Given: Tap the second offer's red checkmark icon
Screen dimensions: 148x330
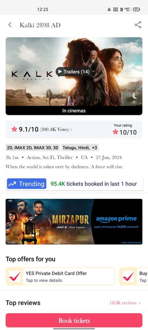Looking at the screenshot, I should click(128, 276).
